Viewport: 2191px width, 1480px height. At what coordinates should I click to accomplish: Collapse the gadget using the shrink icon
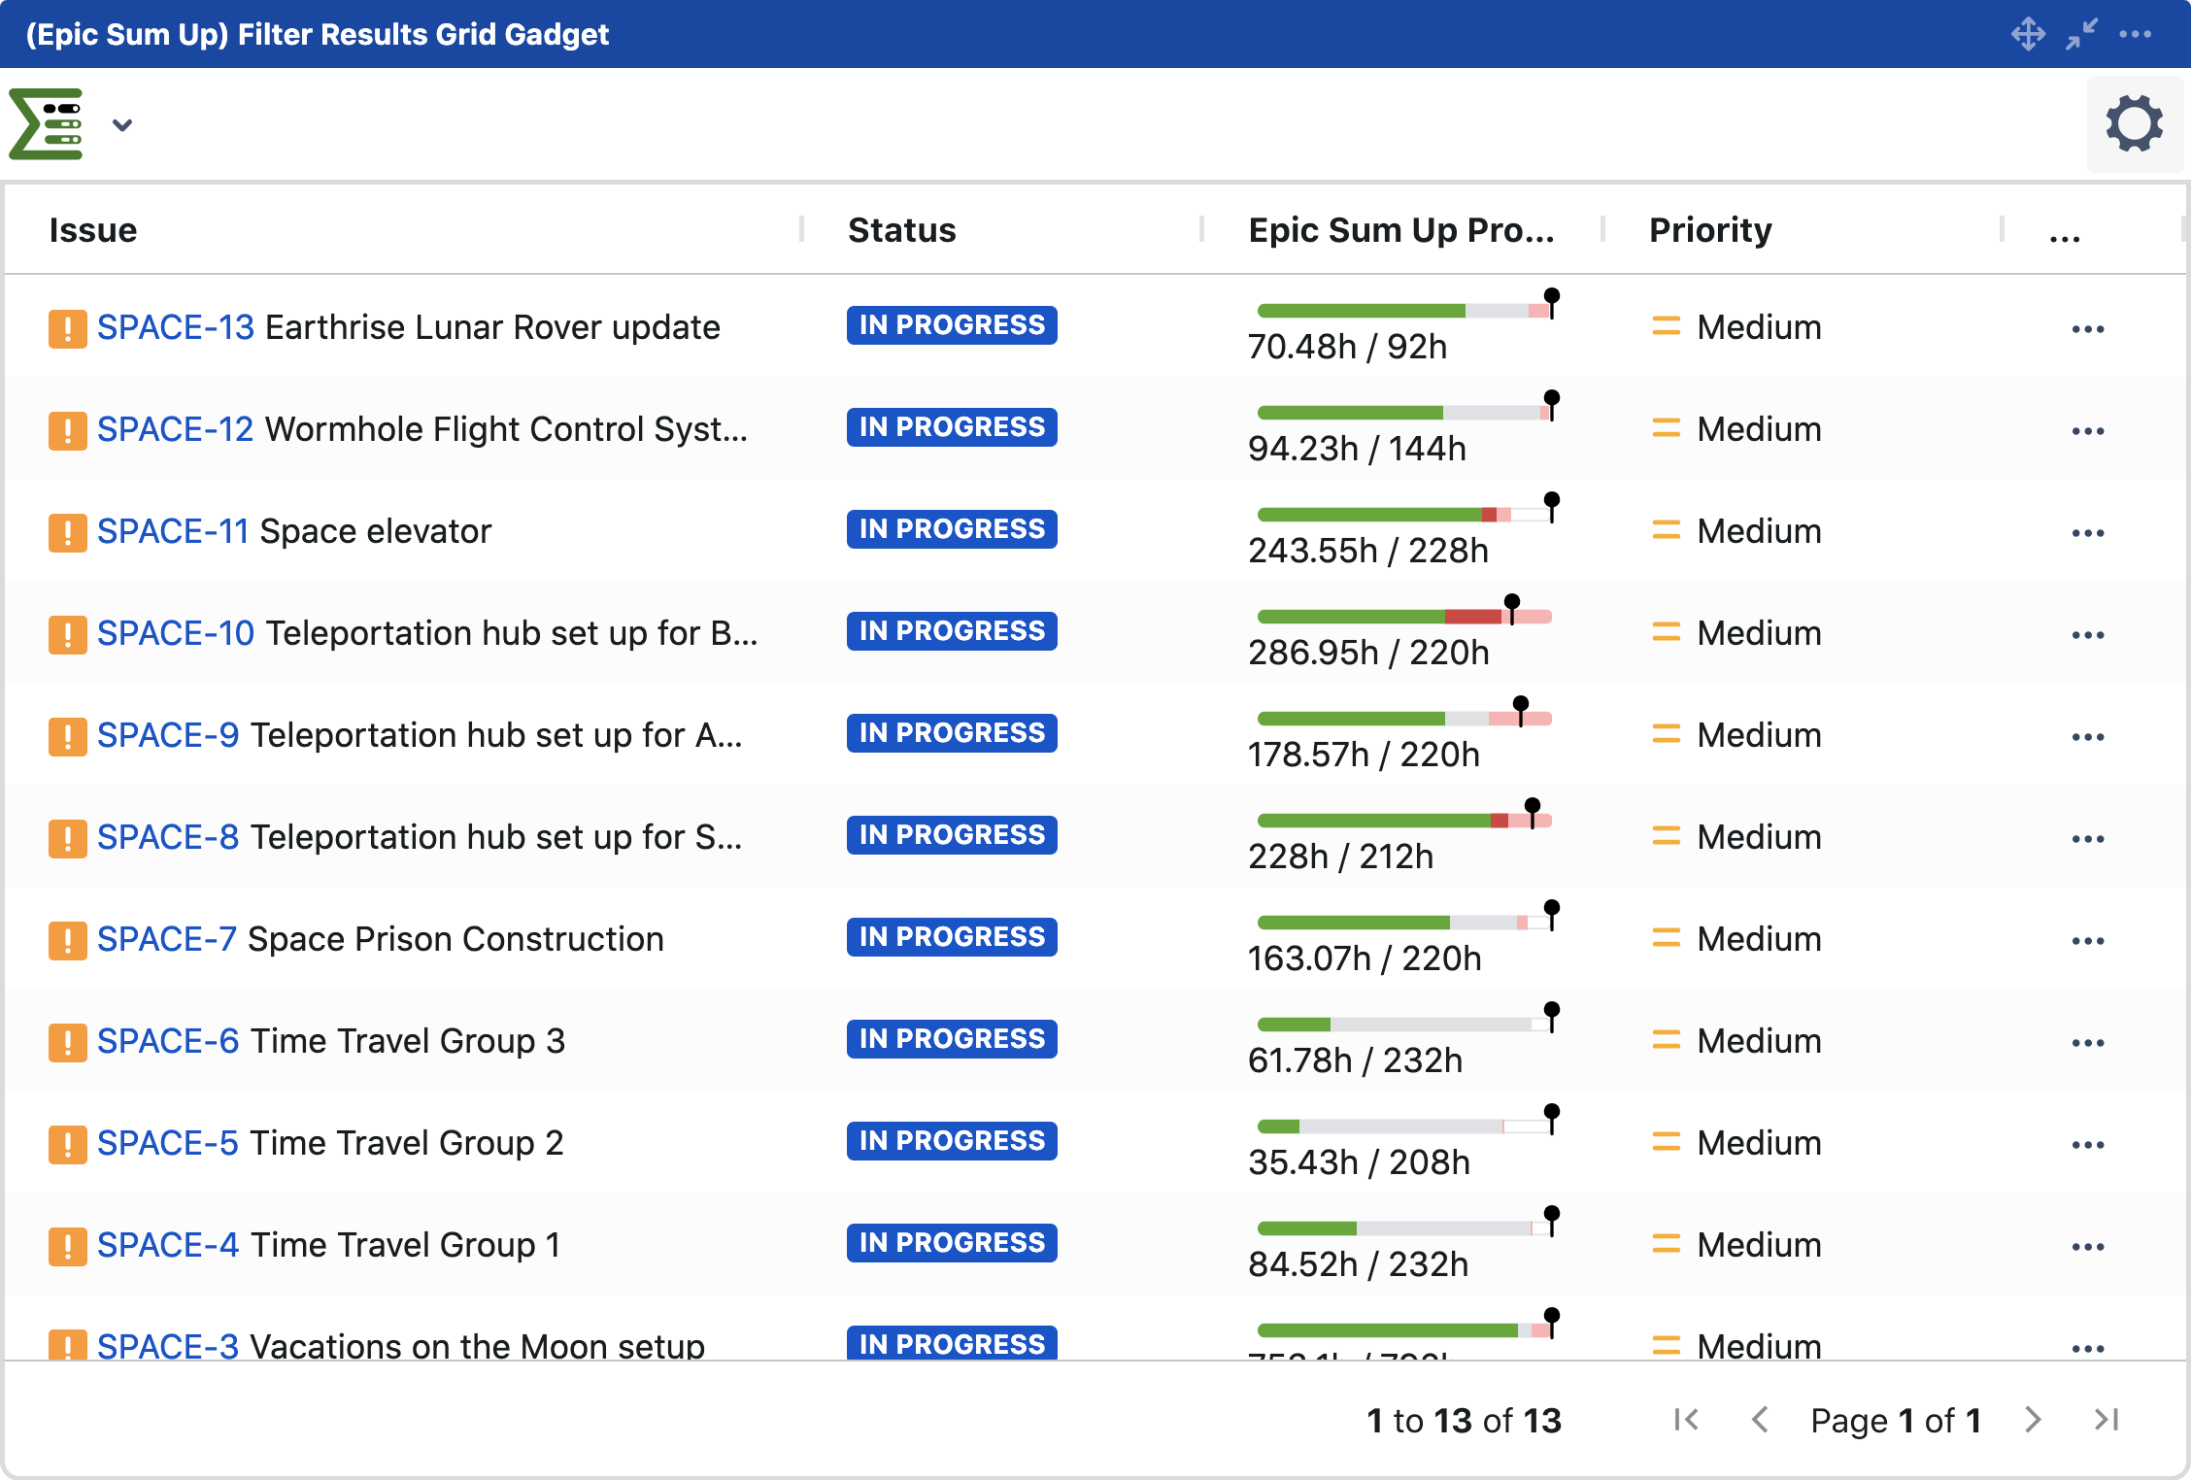[2081, 34]
